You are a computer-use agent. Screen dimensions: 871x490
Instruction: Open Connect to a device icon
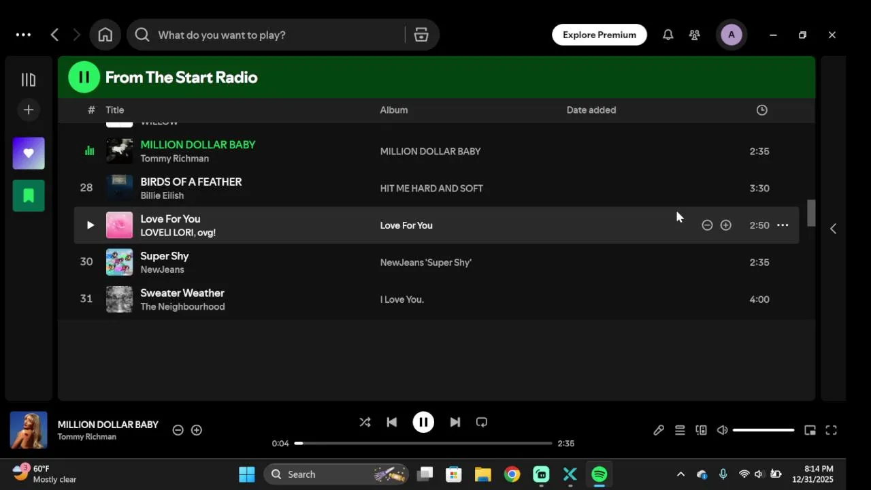click(701, 430)
